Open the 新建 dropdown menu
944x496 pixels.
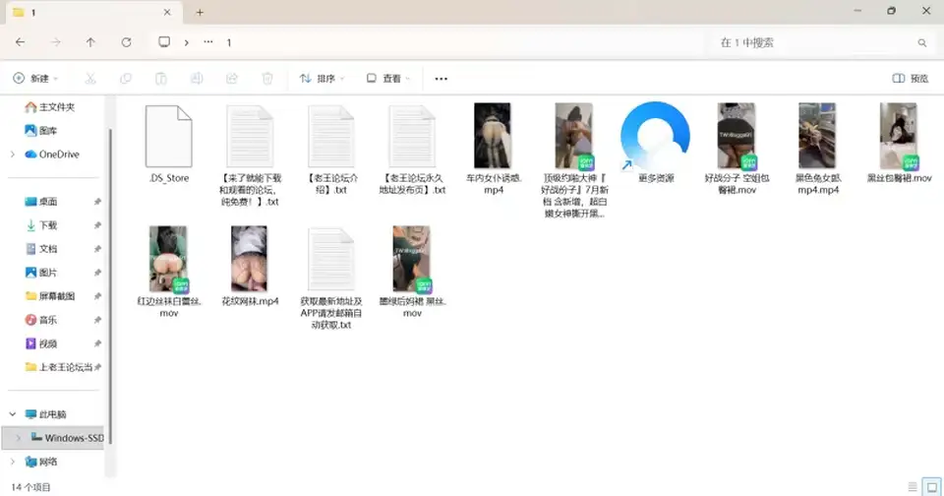[36, 79]
